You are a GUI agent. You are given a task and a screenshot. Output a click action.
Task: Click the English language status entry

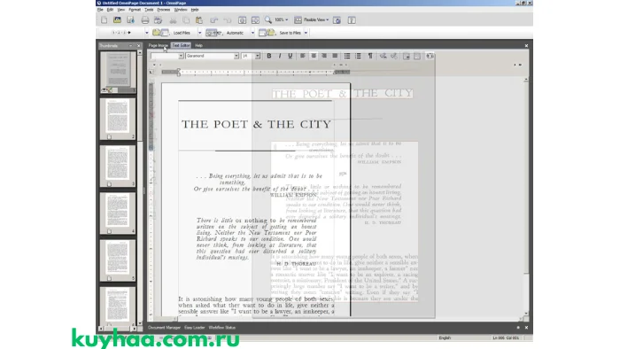click(x=445, y=338)
